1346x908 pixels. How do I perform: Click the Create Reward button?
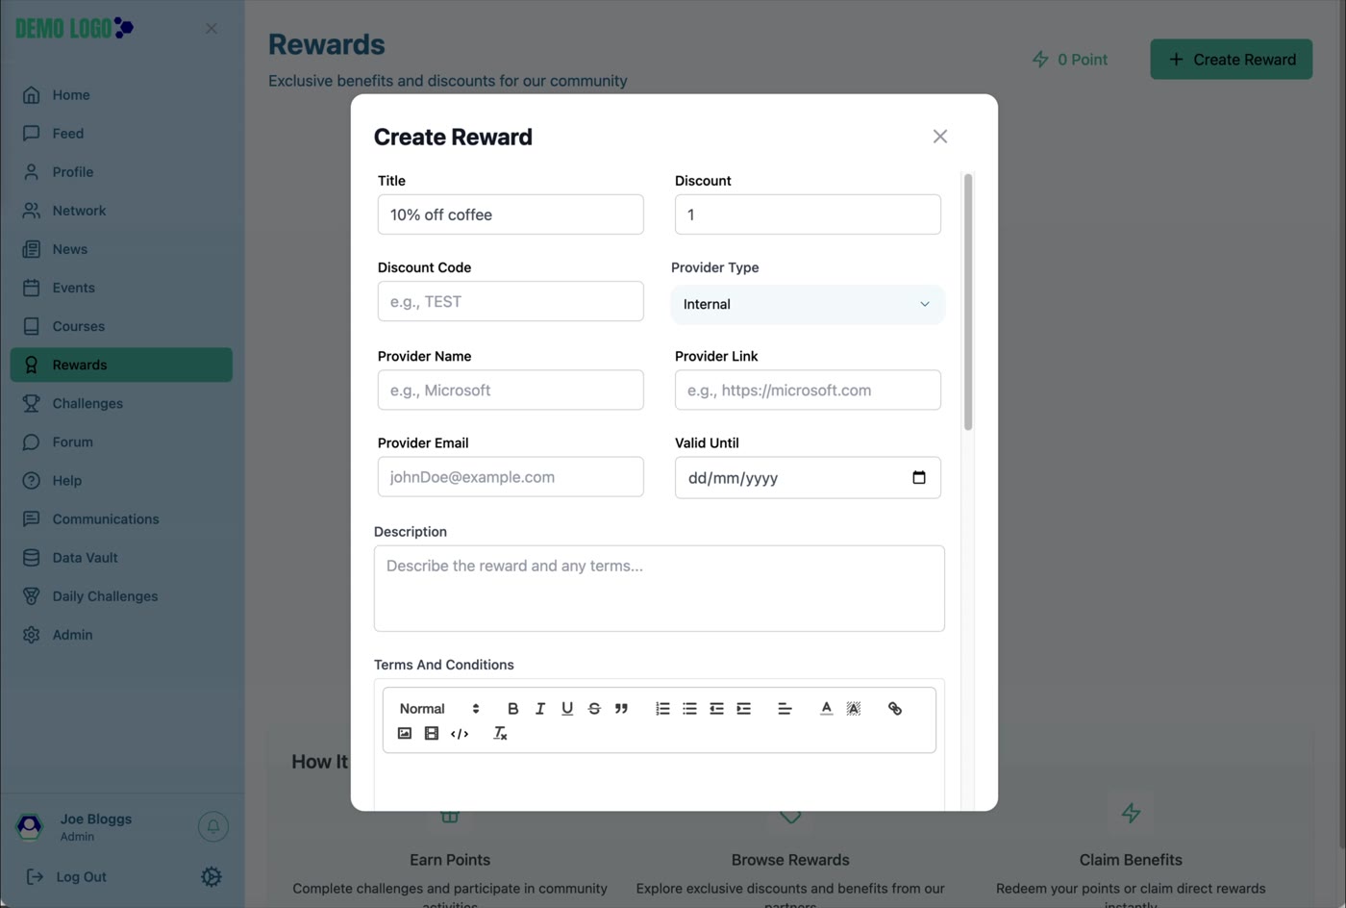pos(1231,60)
